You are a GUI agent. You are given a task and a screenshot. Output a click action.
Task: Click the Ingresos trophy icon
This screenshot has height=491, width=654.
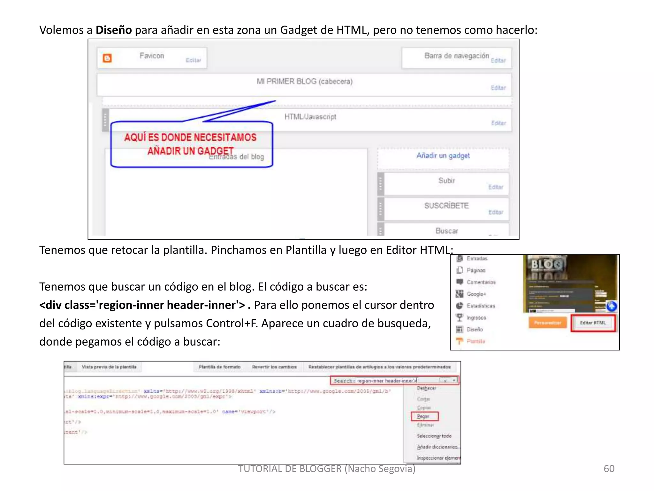point(460,317)
